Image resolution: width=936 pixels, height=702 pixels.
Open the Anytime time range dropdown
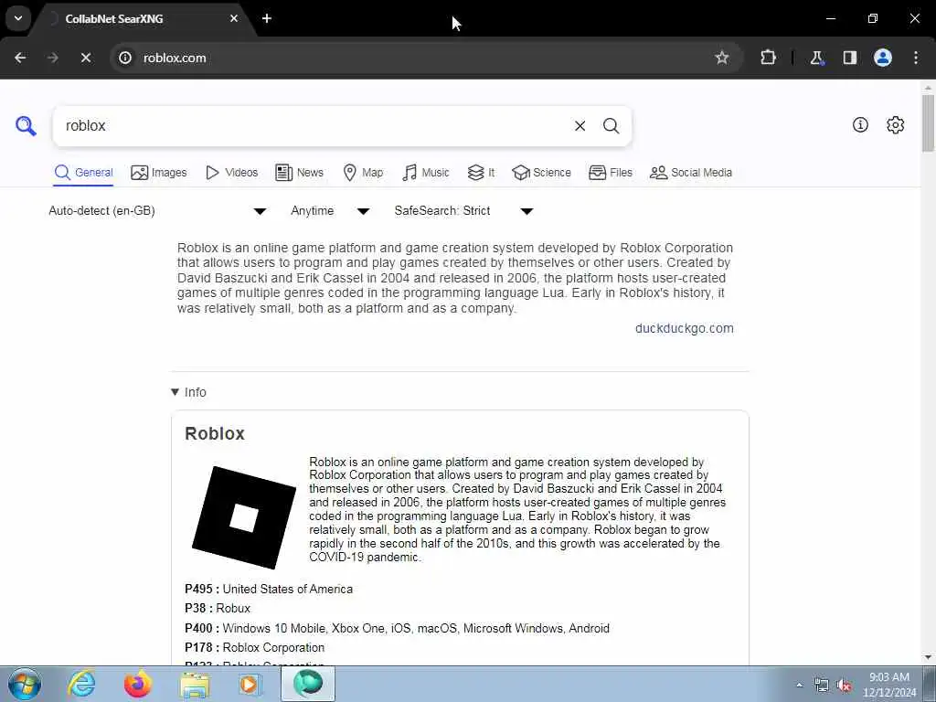[330, 211]
